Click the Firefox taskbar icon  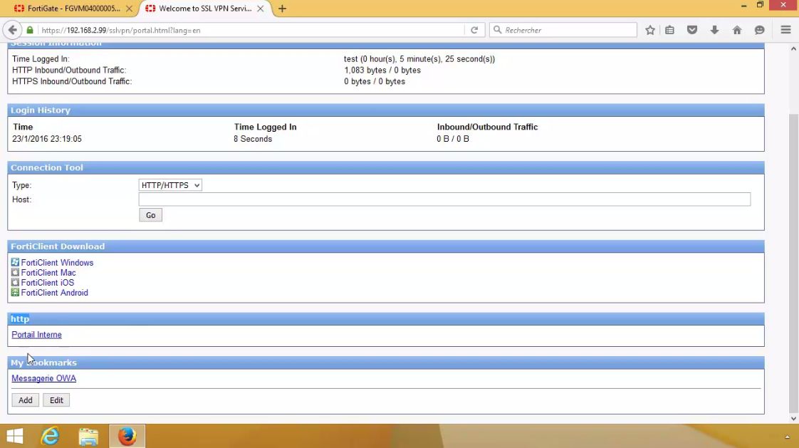click(127, 437)
